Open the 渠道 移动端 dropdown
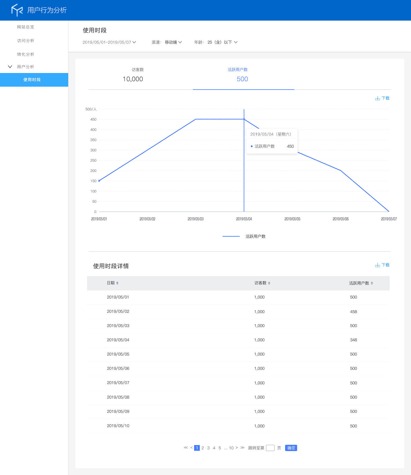The image size is (411, 475). [173, 42]
